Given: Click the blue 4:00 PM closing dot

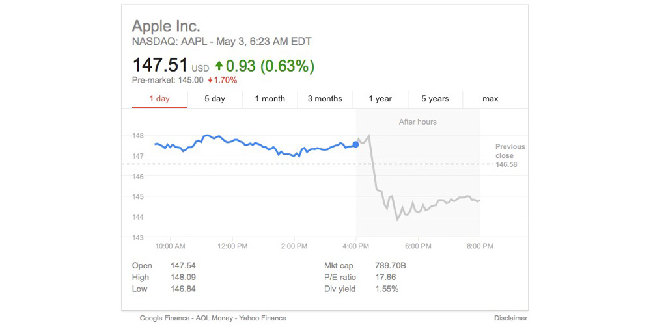Looking at the screenshot, I should pyautogui.click(x=355, y=144).
